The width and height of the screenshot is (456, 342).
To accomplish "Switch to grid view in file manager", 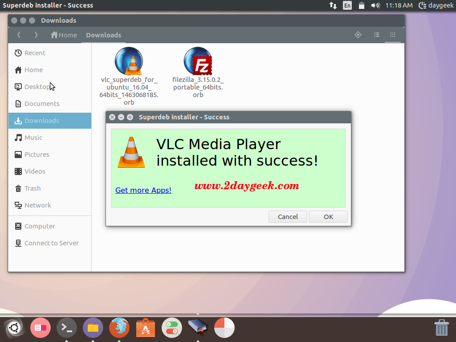I will click(393, 35).
